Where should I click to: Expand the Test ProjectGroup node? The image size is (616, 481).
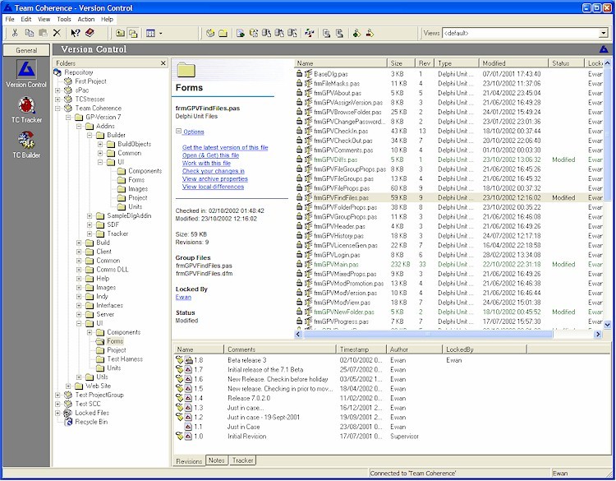click(x=57, y=395)
